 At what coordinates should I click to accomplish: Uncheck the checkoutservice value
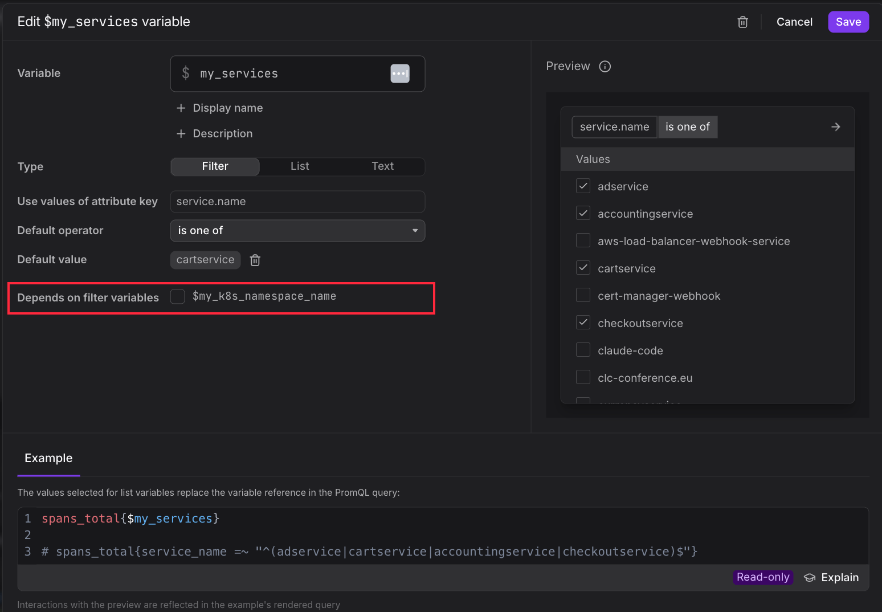click(583, 323)
